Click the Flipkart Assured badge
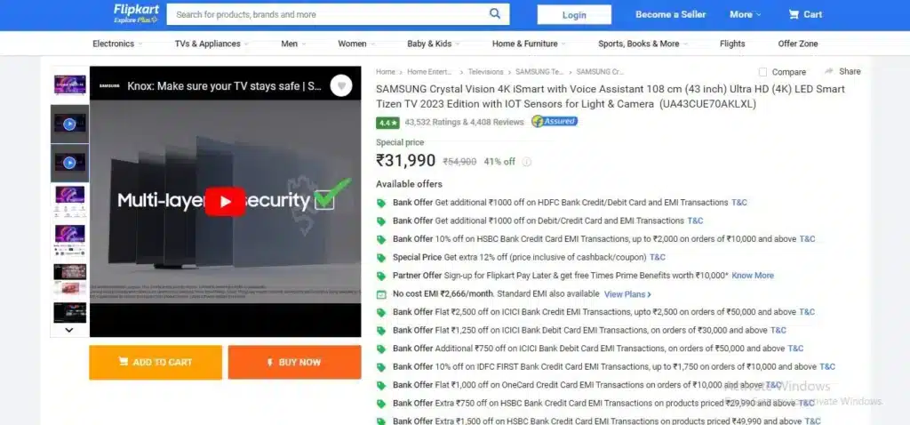This screenshot has height=425, width=910. pyautogui.click(x=555, y=121)
